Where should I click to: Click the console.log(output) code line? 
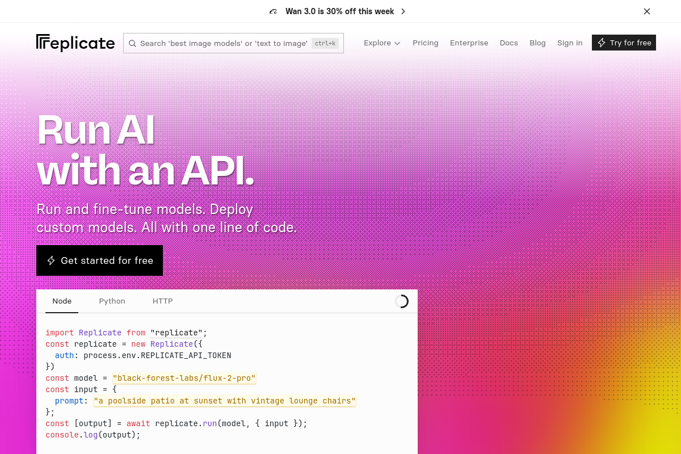pyautogui.click(x=93, y=435)
